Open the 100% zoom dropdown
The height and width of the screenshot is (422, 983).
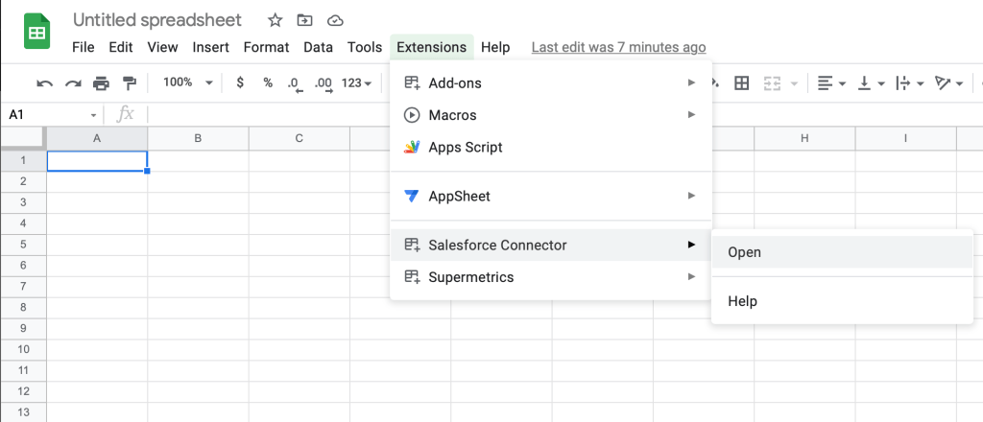[187, 83]
